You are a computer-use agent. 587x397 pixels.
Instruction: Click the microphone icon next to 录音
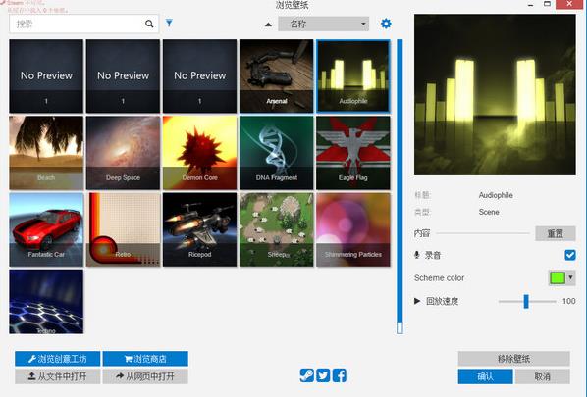coord(416,255)
